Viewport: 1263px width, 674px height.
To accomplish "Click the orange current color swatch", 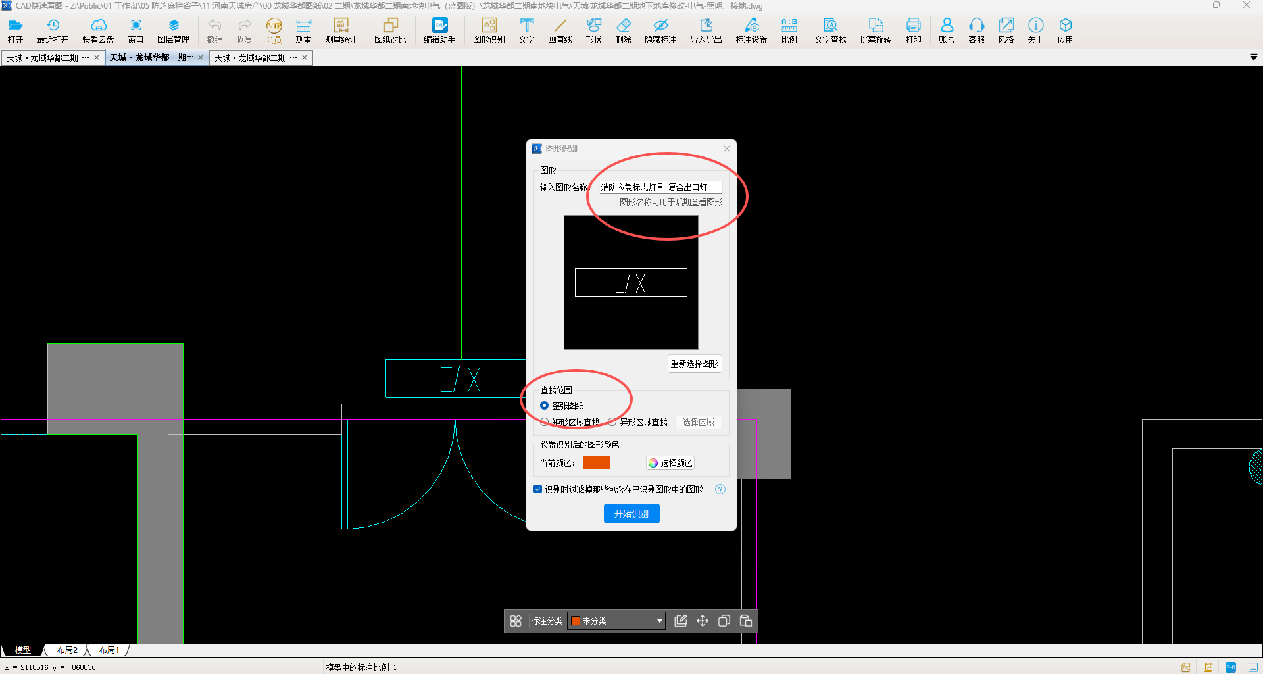I will click(596, 463).
